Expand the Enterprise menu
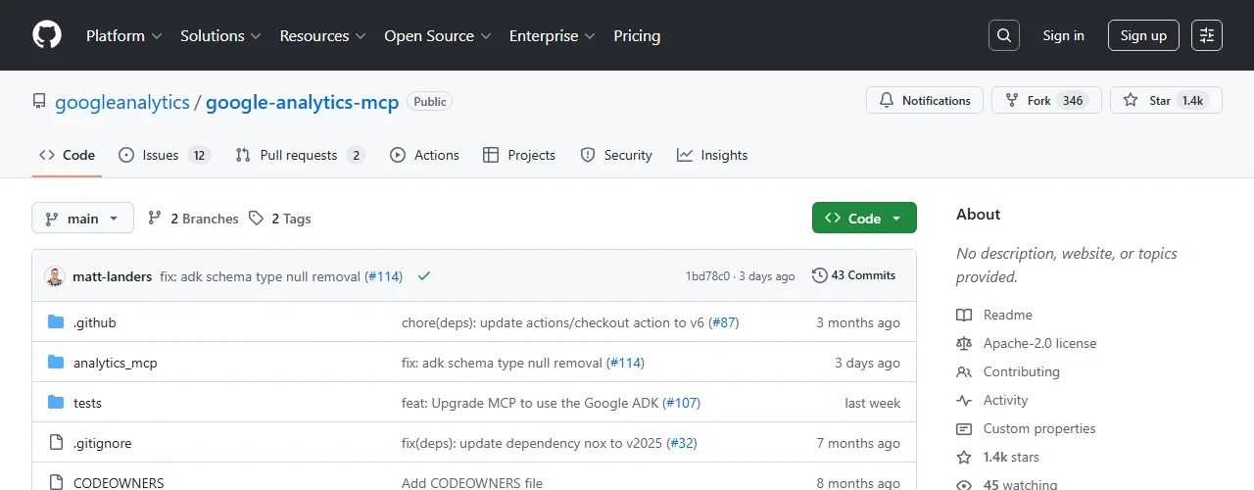The height and width of the screenshot is (490, 1254). tap(552, 35)
